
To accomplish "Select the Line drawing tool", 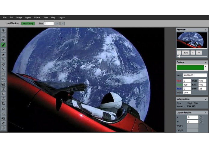I will click(x=3, y=70).
